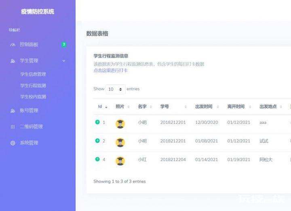Click the 学号 column header text
The height and width of the screenshot is (211, 291).
[x=164, y=107]
